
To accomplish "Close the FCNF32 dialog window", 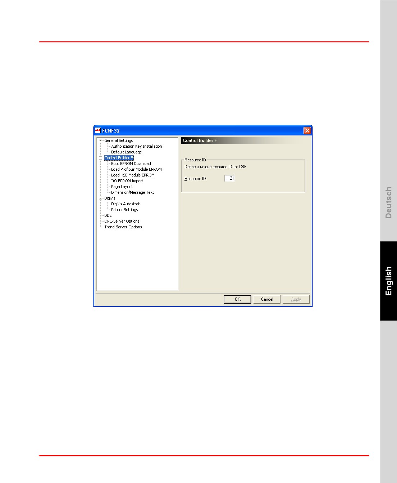I will (x=307, y=131).
